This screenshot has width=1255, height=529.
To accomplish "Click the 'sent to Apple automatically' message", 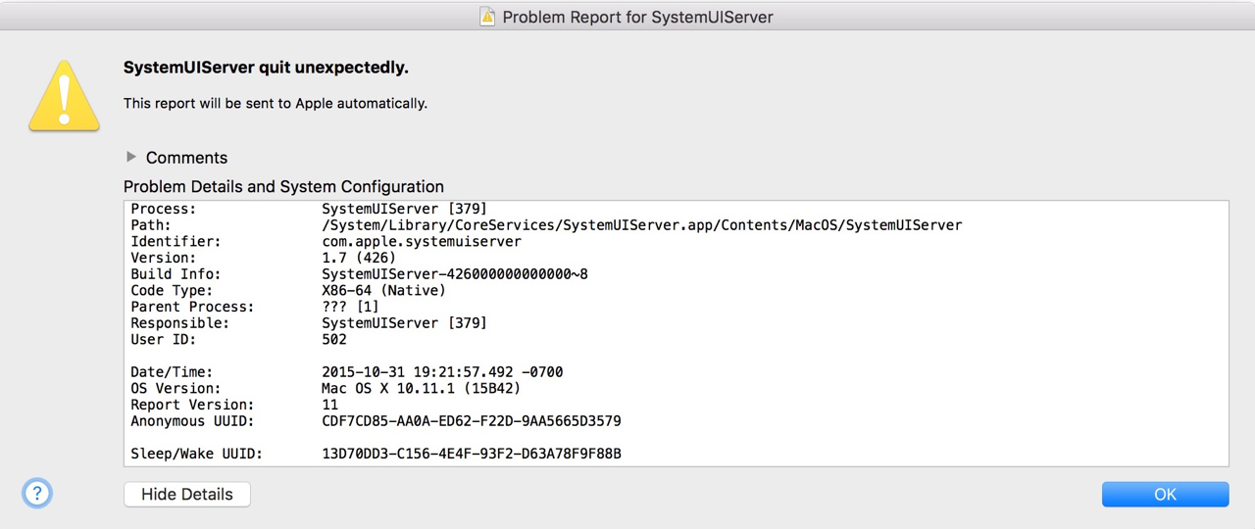I will 276,103.
